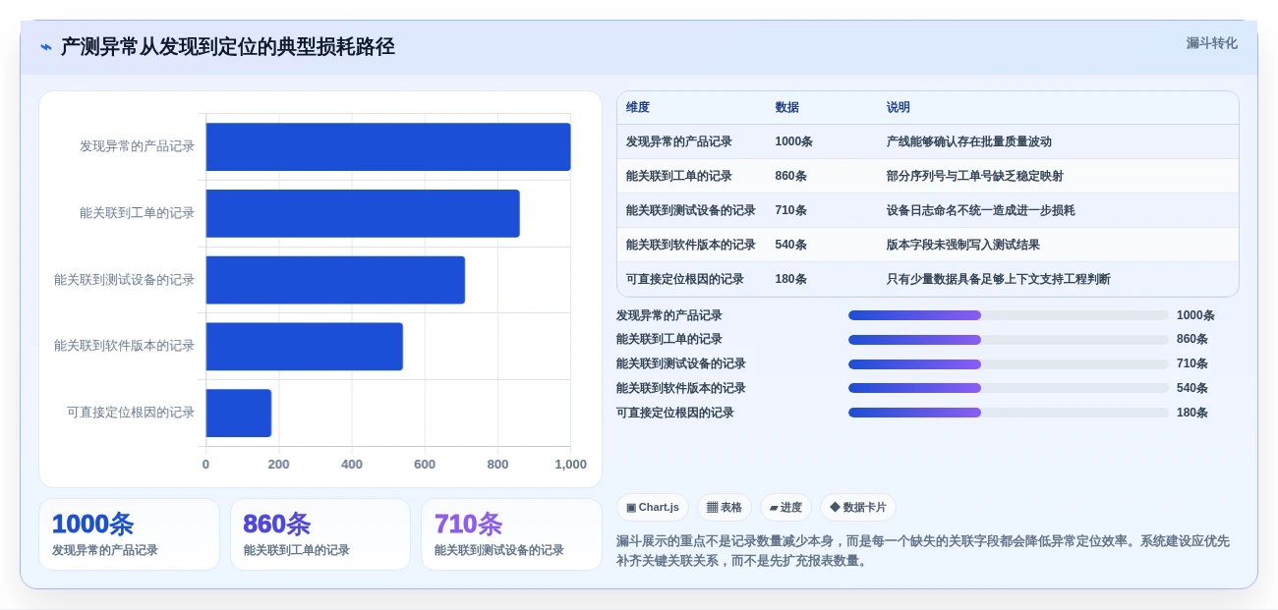
Task: Click the 数据 table column header
Action: click(786, 107)
